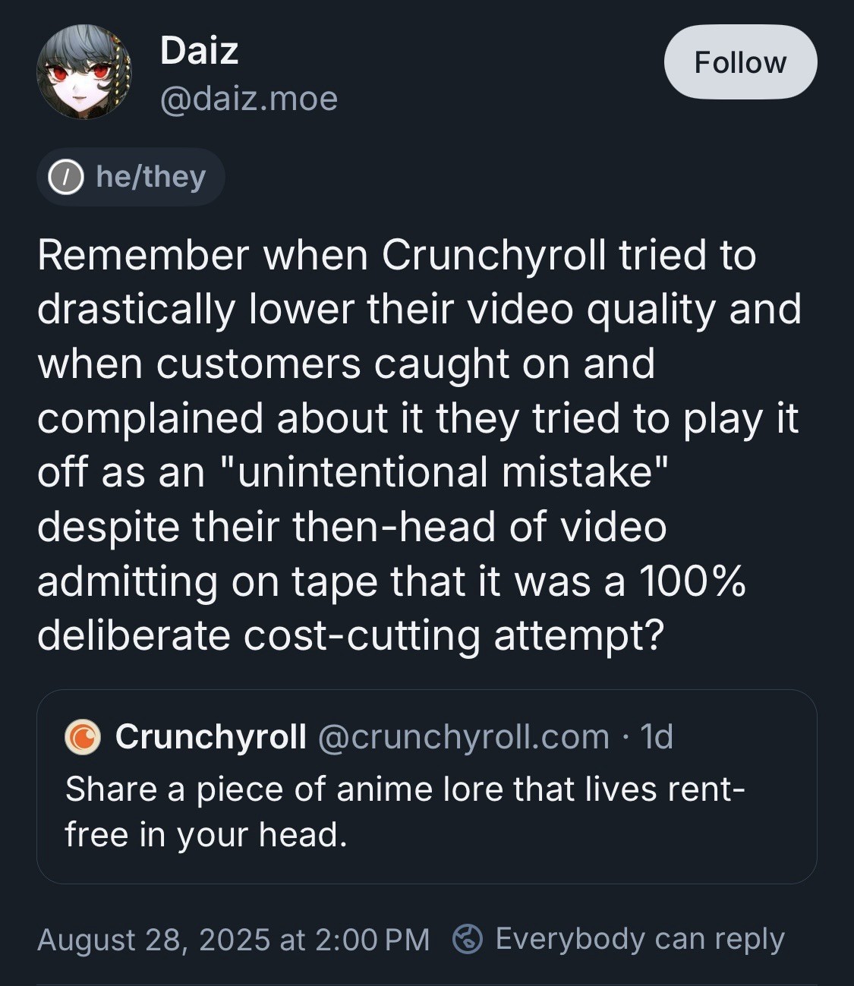
Task: Open quoted text about anime lore
Action: coord(405,811)
